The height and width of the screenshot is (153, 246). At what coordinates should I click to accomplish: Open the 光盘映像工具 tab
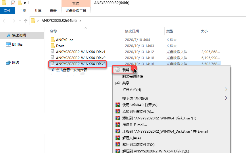pos(76,11)
